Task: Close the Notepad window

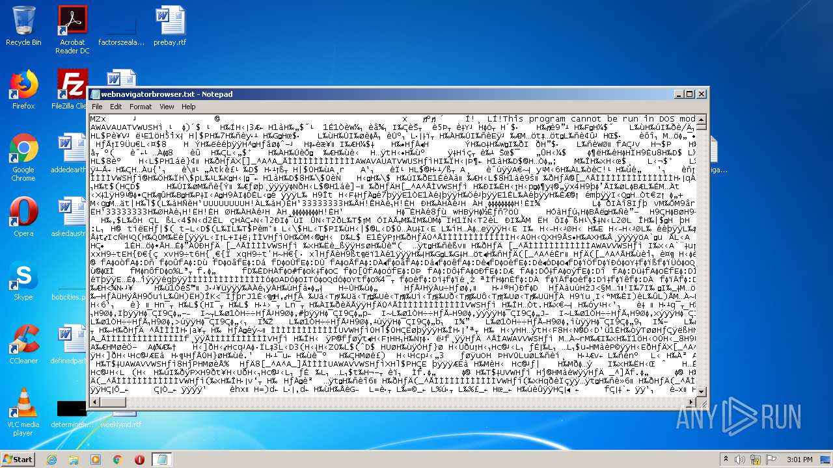Action: click(702, 94)
